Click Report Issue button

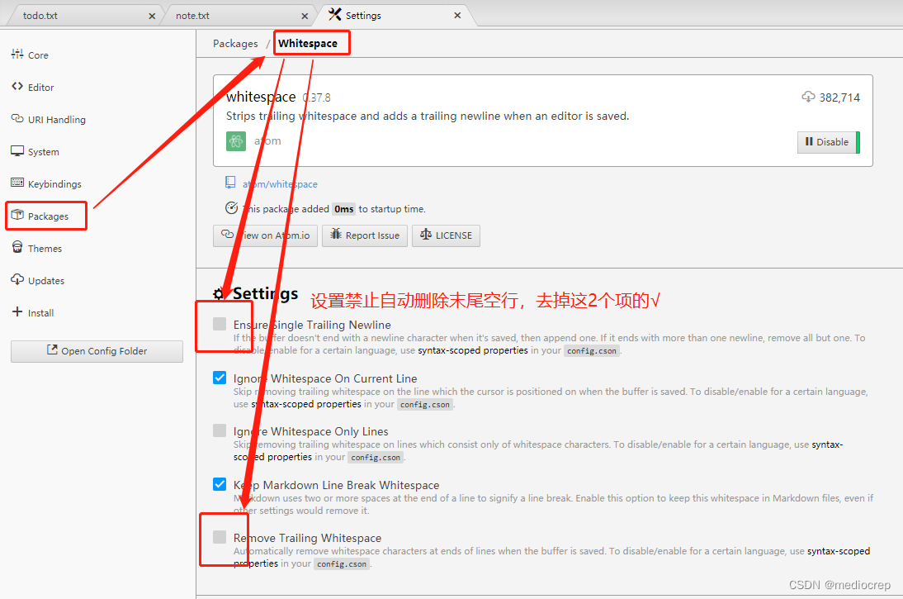(365, 235)
